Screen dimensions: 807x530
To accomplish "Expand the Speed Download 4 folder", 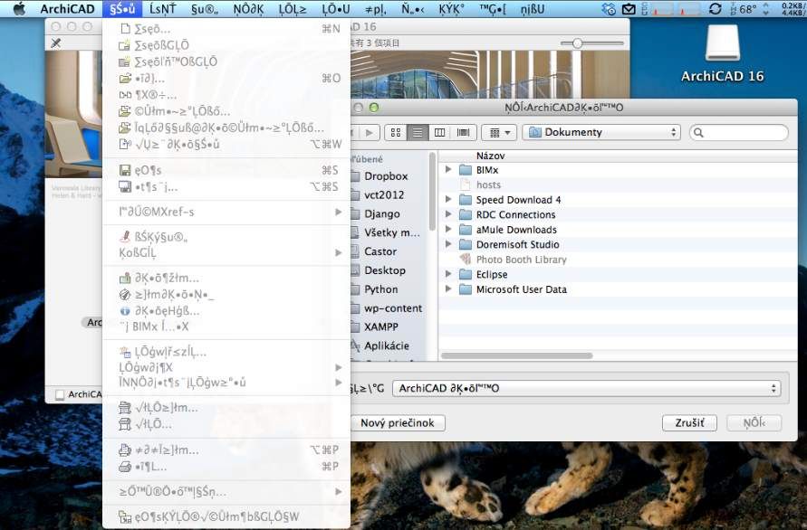I will (448, 200).
